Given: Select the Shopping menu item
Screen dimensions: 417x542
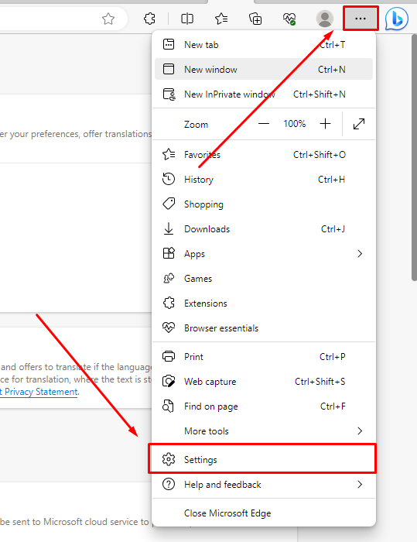Looking at the screenshot, I should (x=264, y=204).
